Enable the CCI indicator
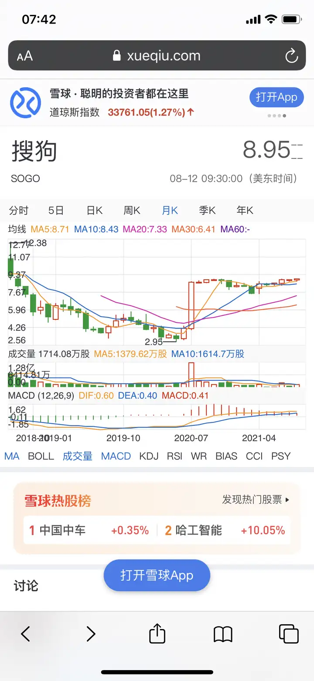Image resolution: width=314 pixels, height=681 pixels. coord(254,456)
